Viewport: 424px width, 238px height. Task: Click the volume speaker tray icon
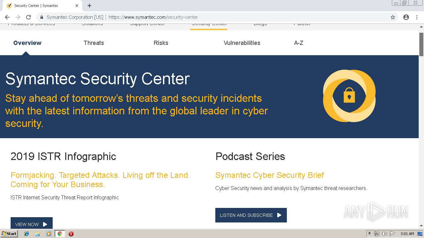point(384,234)
